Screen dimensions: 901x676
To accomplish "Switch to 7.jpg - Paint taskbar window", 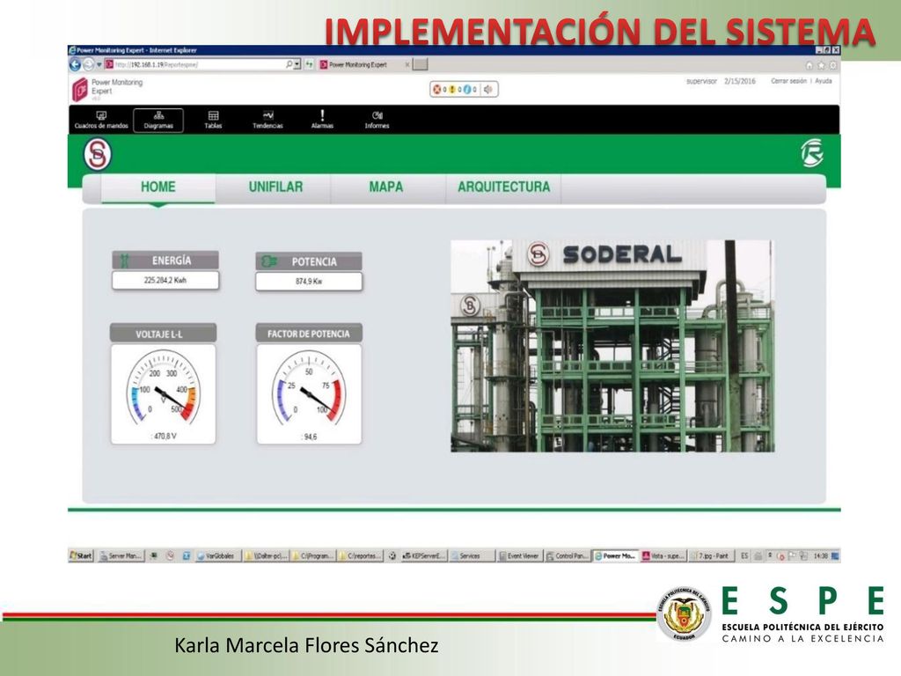I will click(710, 556).
